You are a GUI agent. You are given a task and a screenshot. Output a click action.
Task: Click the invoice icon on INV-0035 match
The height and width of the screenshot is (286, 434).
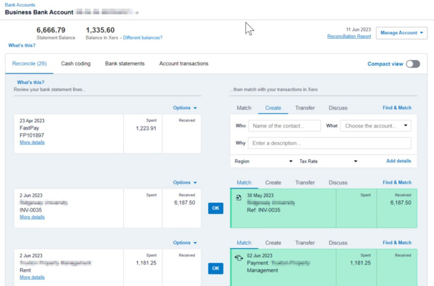coord(239,198)
